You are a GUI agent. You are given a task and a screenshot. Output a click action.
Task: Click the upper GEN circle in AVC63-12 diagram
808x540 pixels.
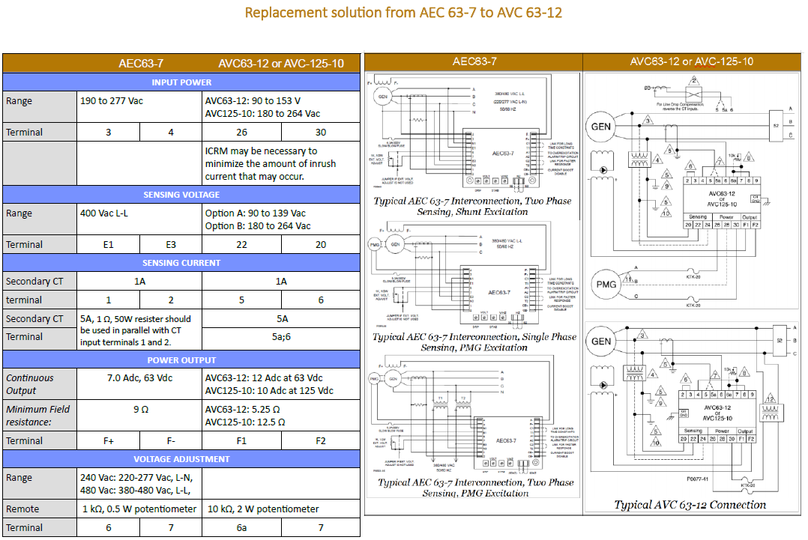(601, 127)
